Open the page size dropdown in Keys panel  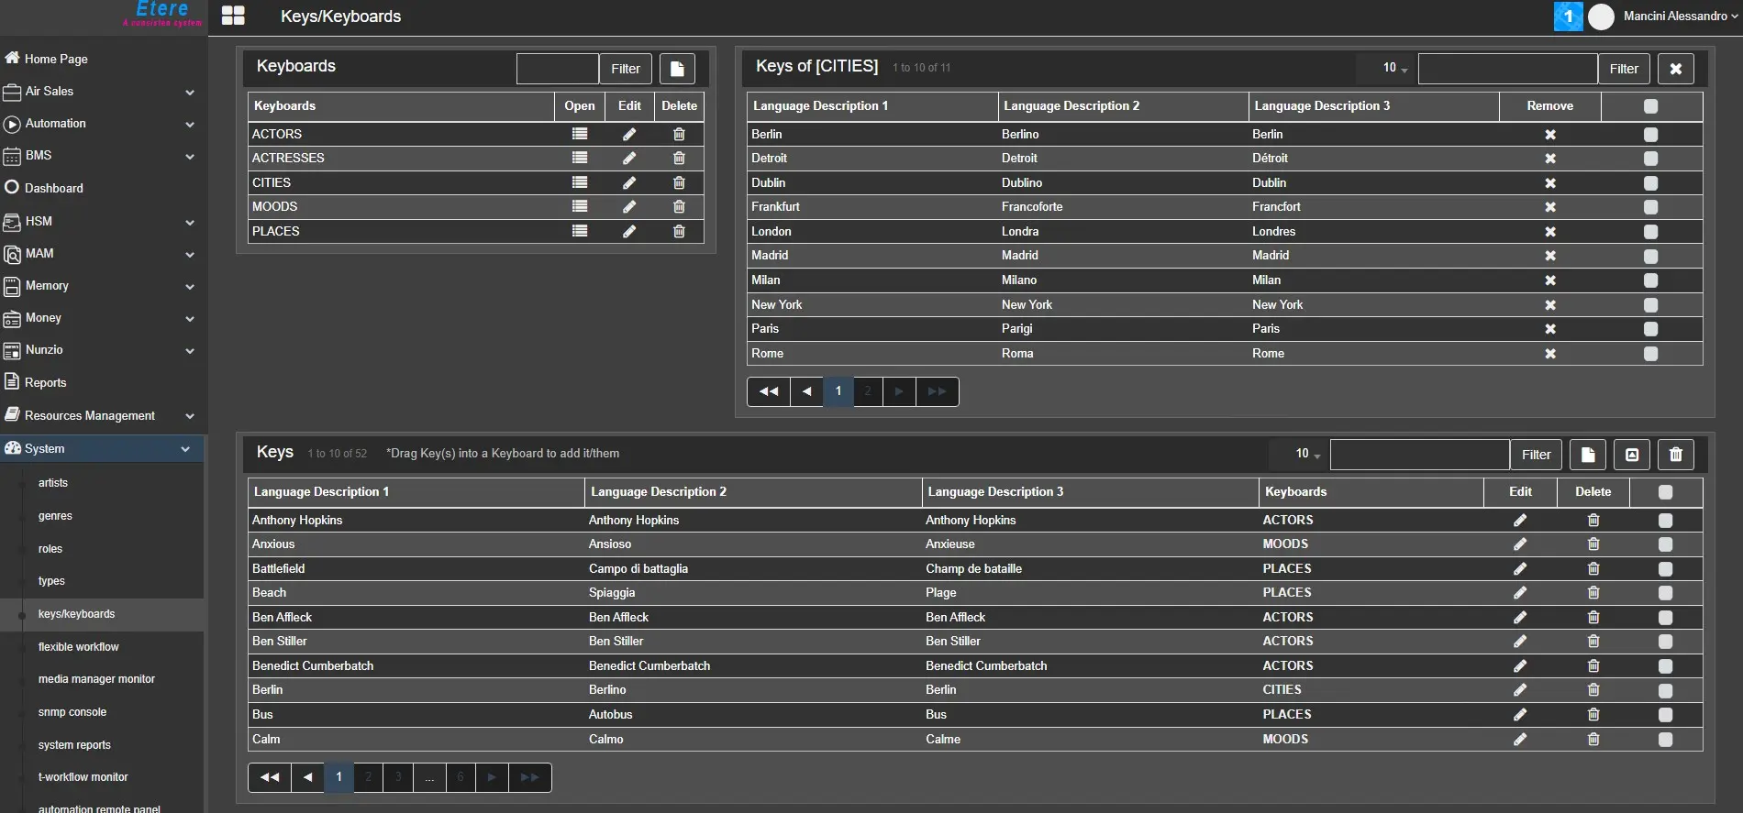[x=1307, y=454]
